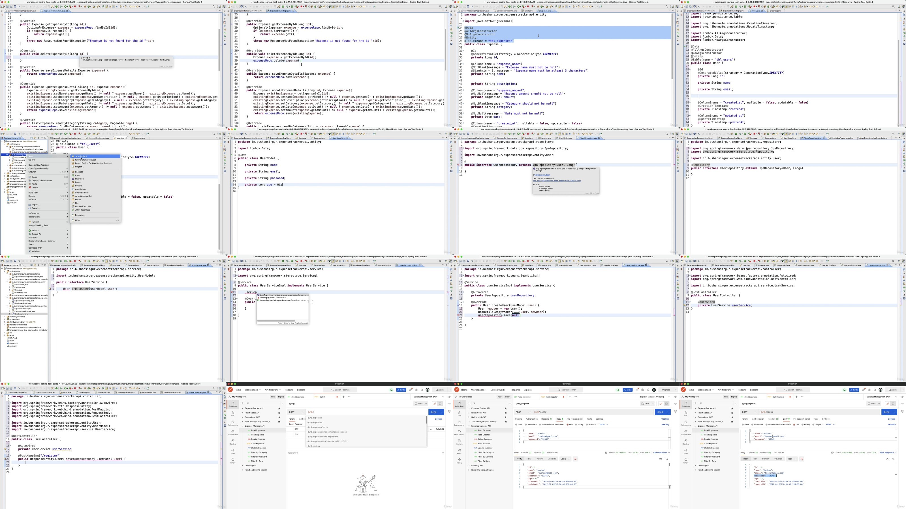The image size is (906, 509).
Task: Select none radio in Postman with highlighted password line
Action: click(742, 424)
